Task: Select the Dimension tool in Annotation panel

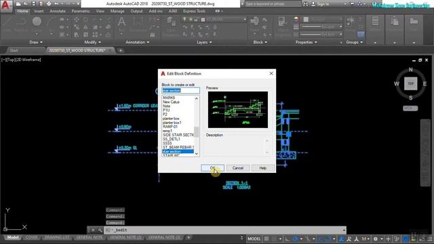Action: pos(138,24)
